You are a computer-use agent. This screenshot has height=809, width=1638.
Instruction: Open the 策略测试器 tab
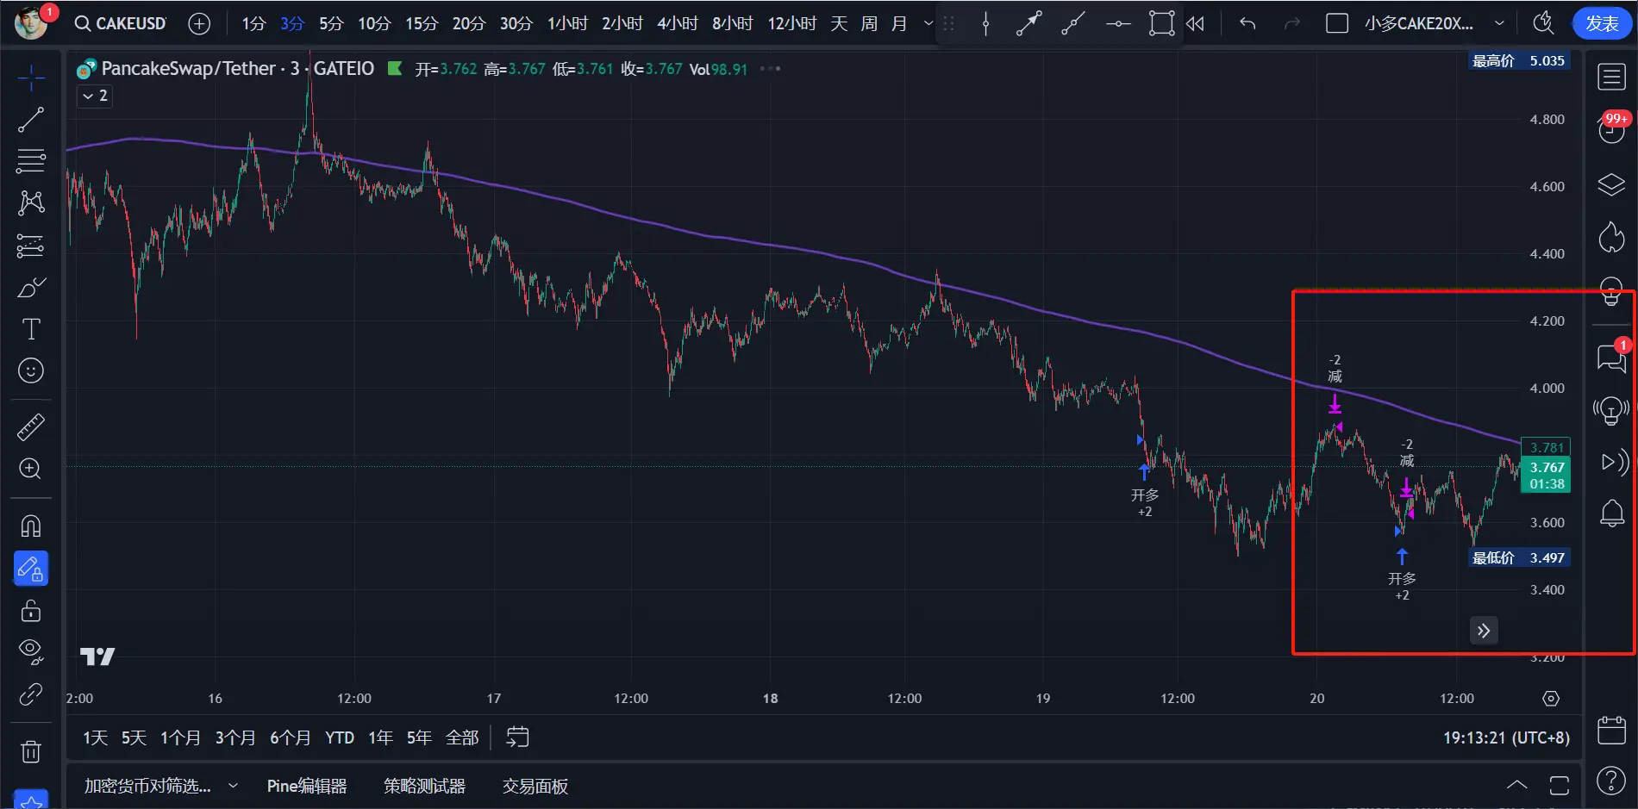point(424,786)
